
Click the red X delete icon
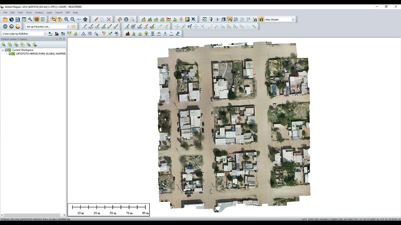pyautogui.click(x=109, y=19)
